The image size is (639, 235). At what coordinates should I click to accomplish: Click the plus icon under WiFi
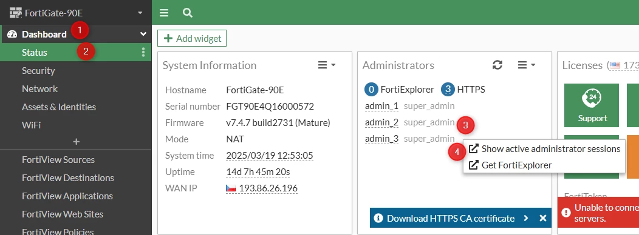[76, 142]
